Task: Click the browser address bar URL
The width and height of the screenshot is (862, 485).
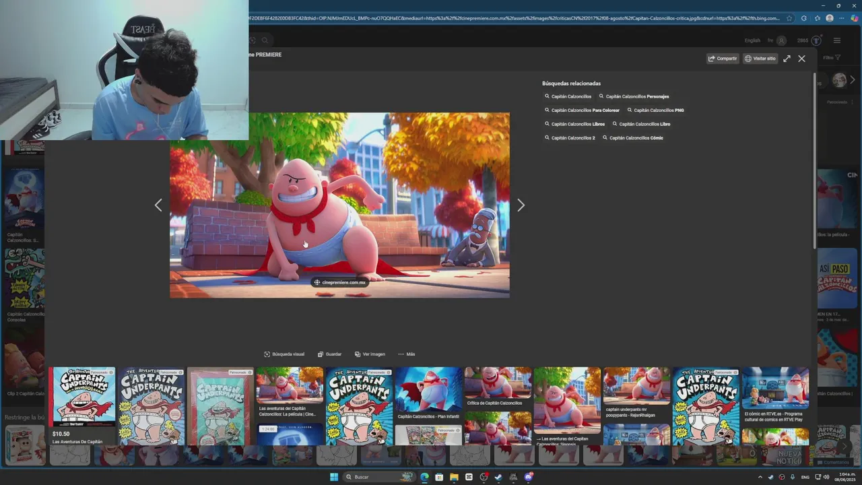Action: click(x=514, y=18)
